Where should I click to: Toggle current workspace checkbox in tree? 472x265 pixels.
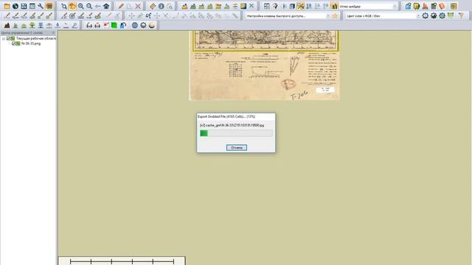9,38
